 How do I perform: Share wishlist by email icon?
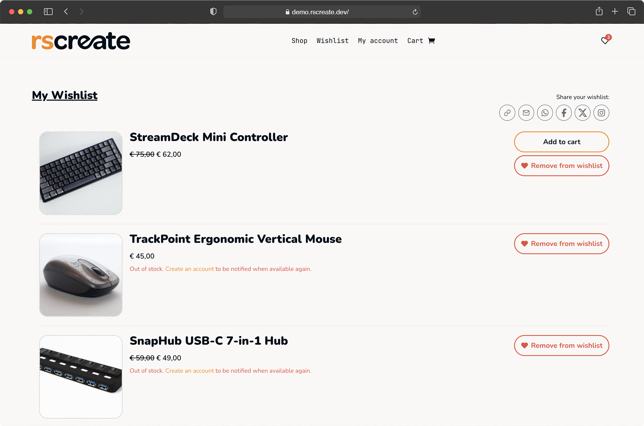[526, 113]
